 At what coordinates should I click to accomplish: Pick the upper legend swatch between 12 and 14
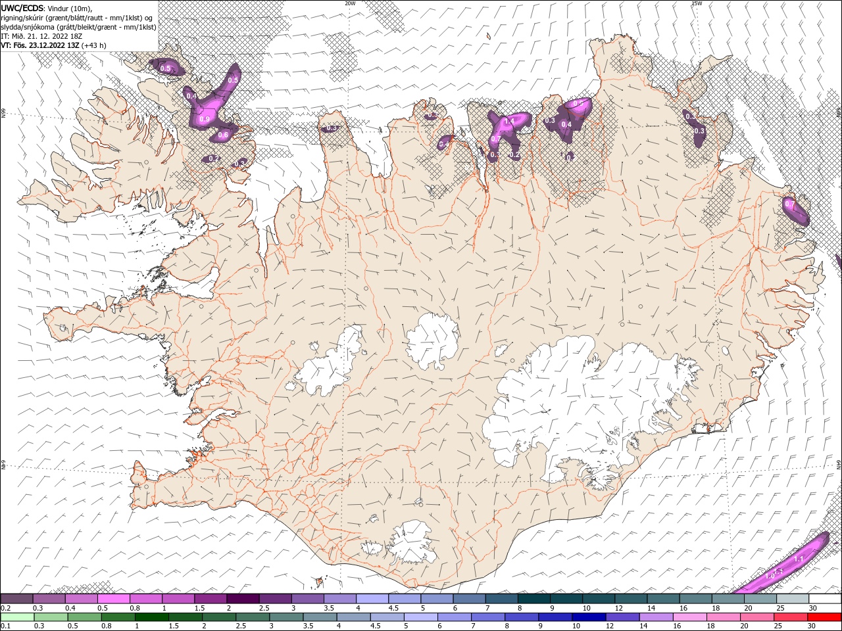pos(631,599)
